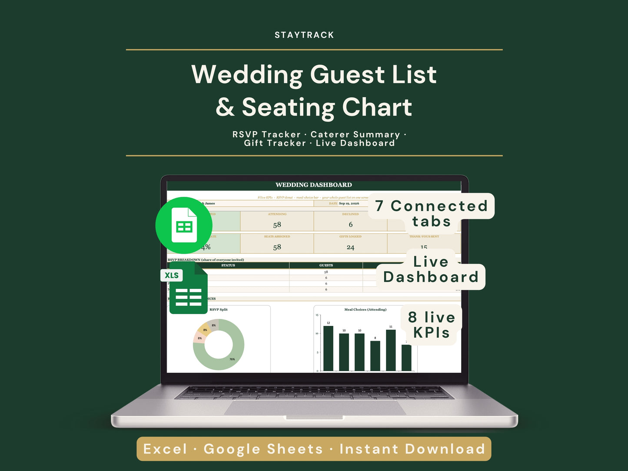This screenshot has width=628, height=471.
Task: Click the italic '8 live KPIs · RSVP donut' tagline
Action: (x=313, y=198)
